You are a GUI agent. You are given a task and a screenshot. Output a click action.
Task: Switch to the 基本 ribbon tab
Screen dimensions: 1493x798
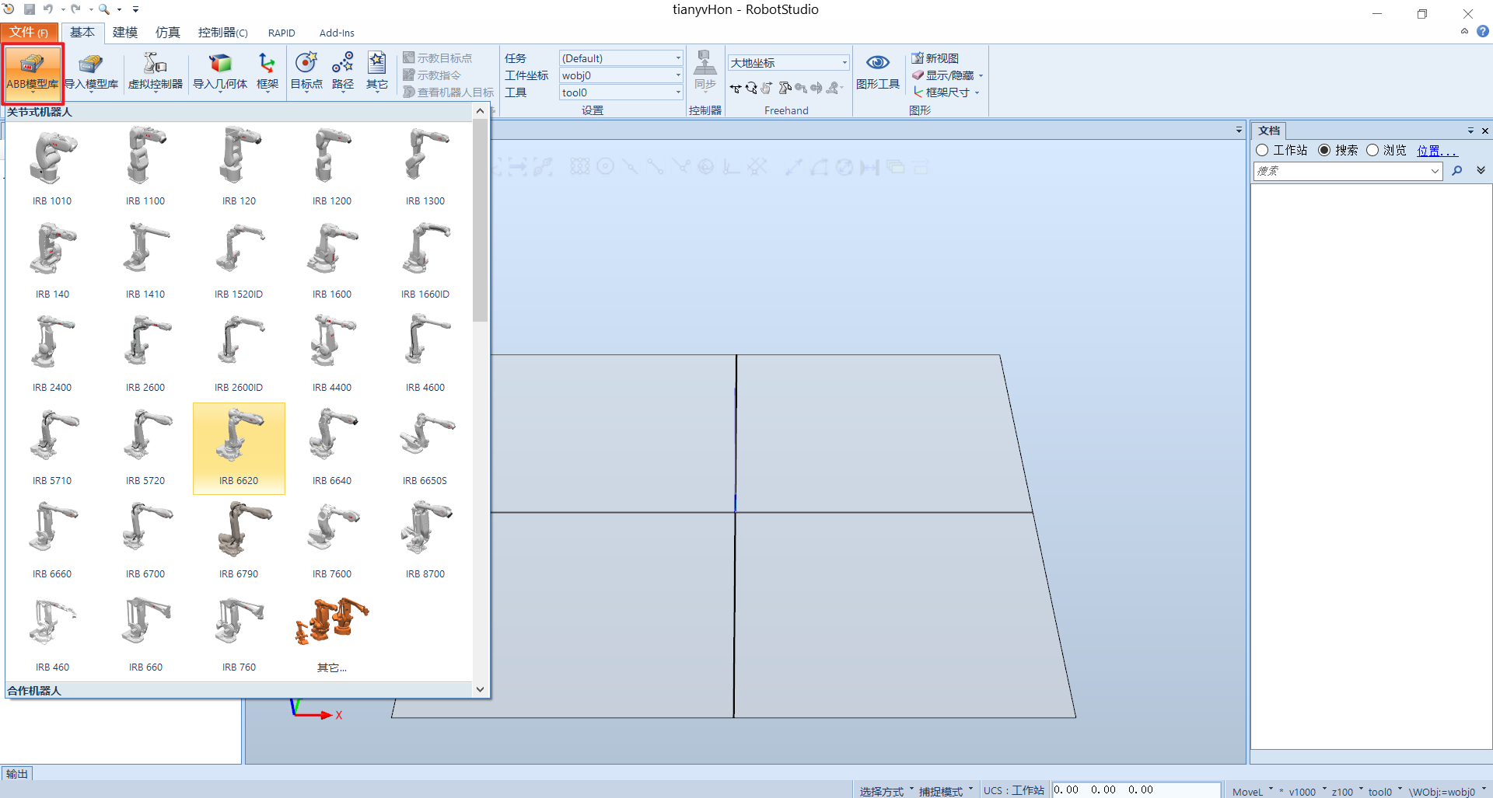click(x=82, y=33)
